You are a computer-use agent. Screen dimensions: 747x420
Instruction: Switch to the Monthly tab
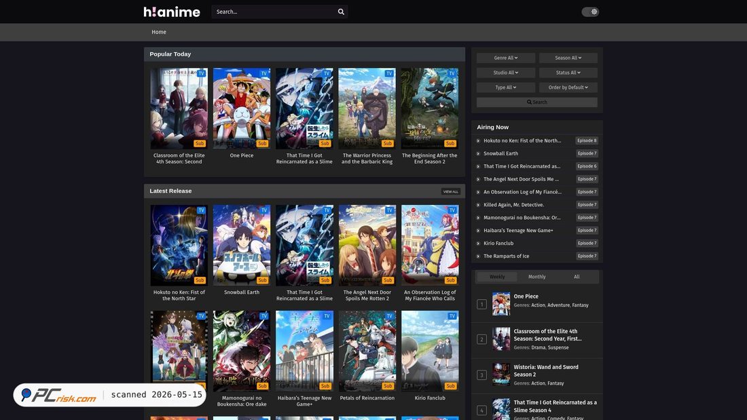tap(537, 277)
